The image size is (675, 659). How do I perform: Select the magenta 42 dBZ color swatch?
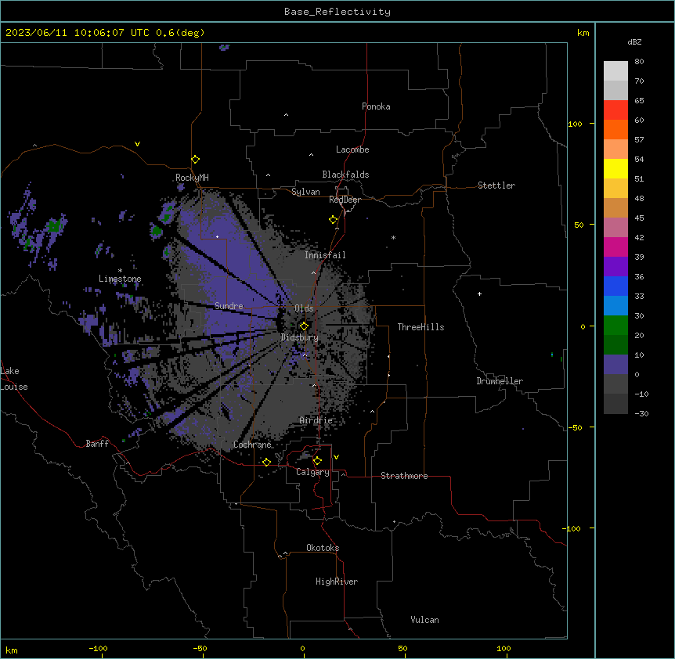615,247
